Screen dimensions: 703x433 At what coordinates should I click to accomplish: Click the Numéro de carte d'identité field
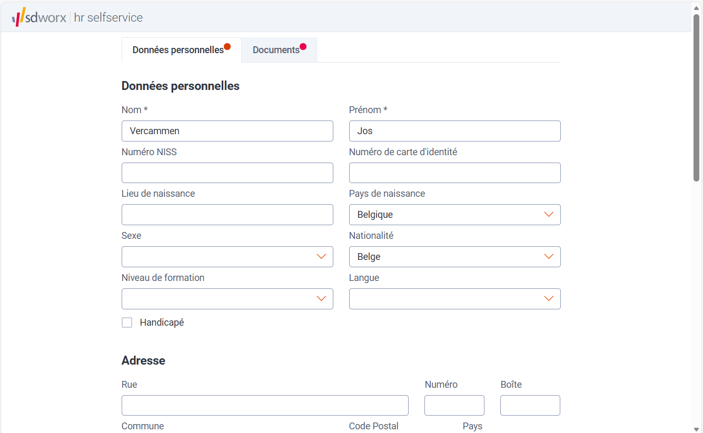(454, 173)
